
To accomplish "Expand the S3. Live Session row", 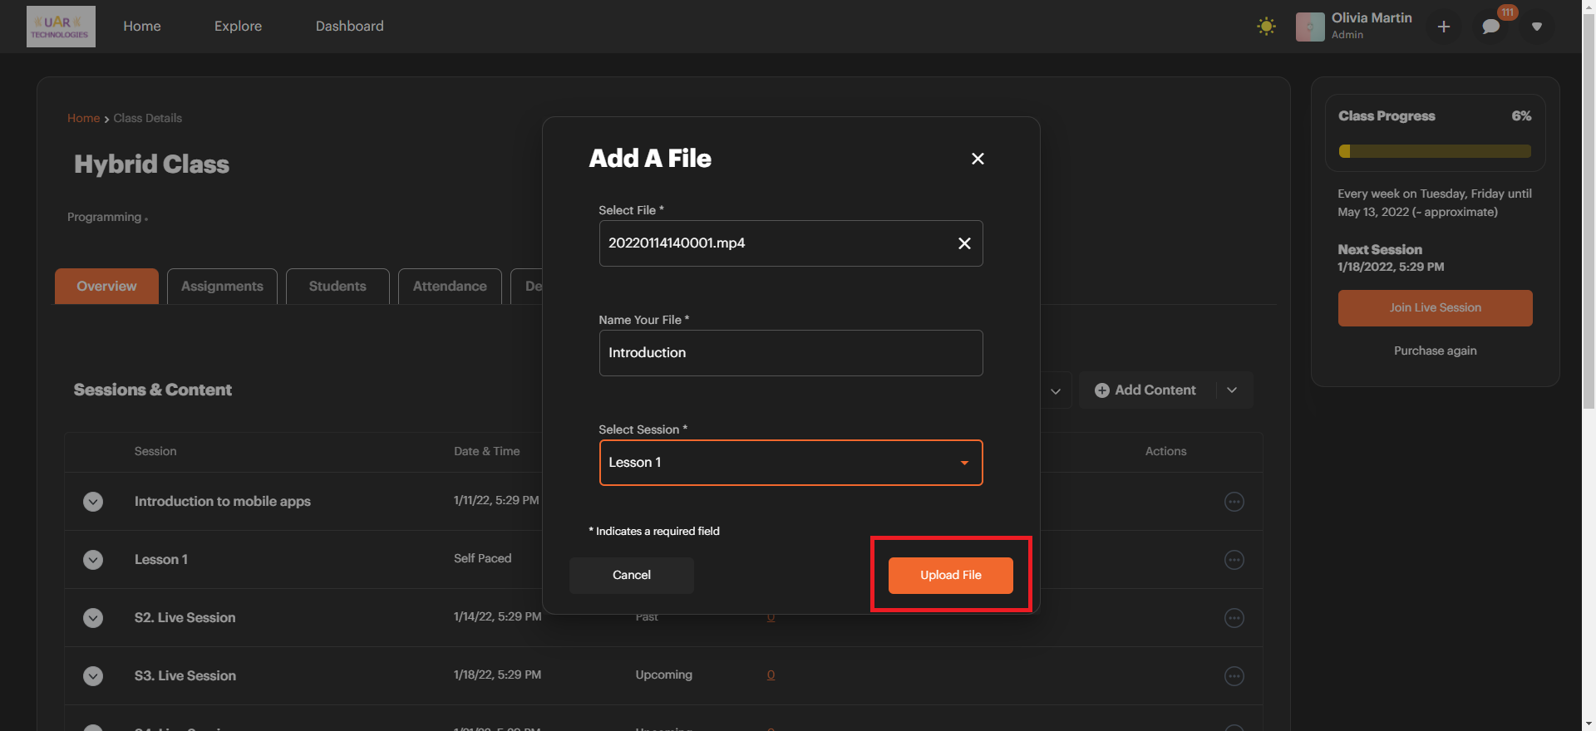I will [93, 676].
